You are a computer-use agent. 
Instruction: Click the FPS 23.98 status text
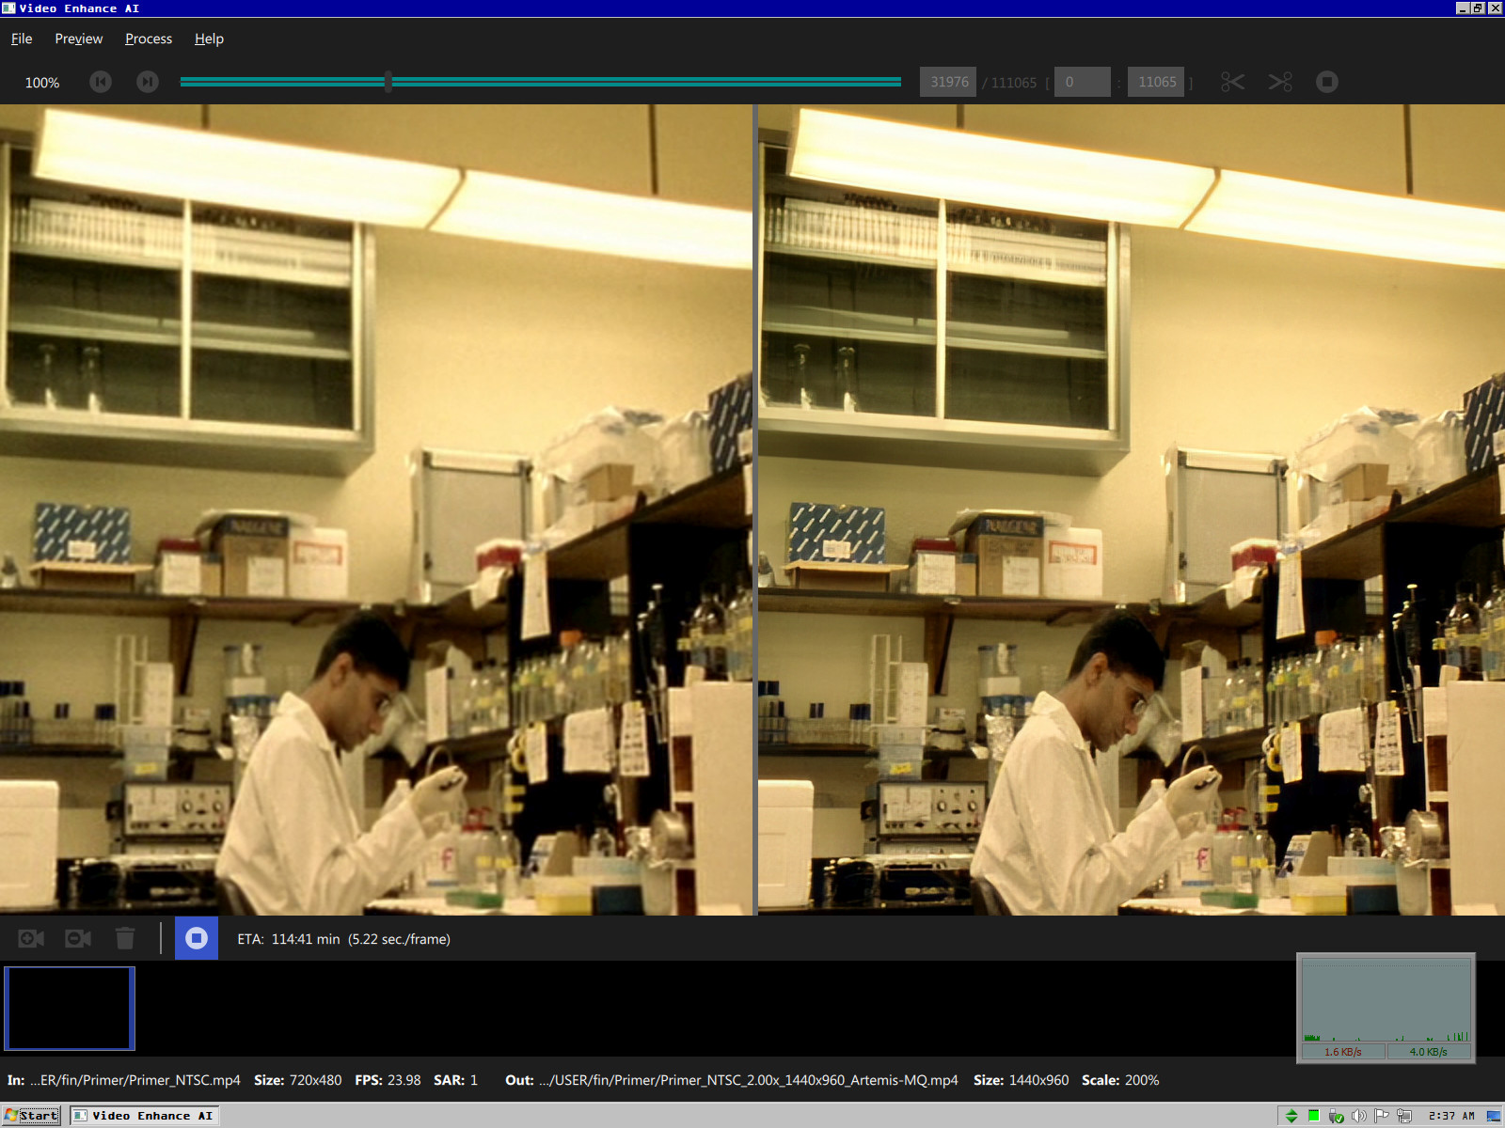388,1080
